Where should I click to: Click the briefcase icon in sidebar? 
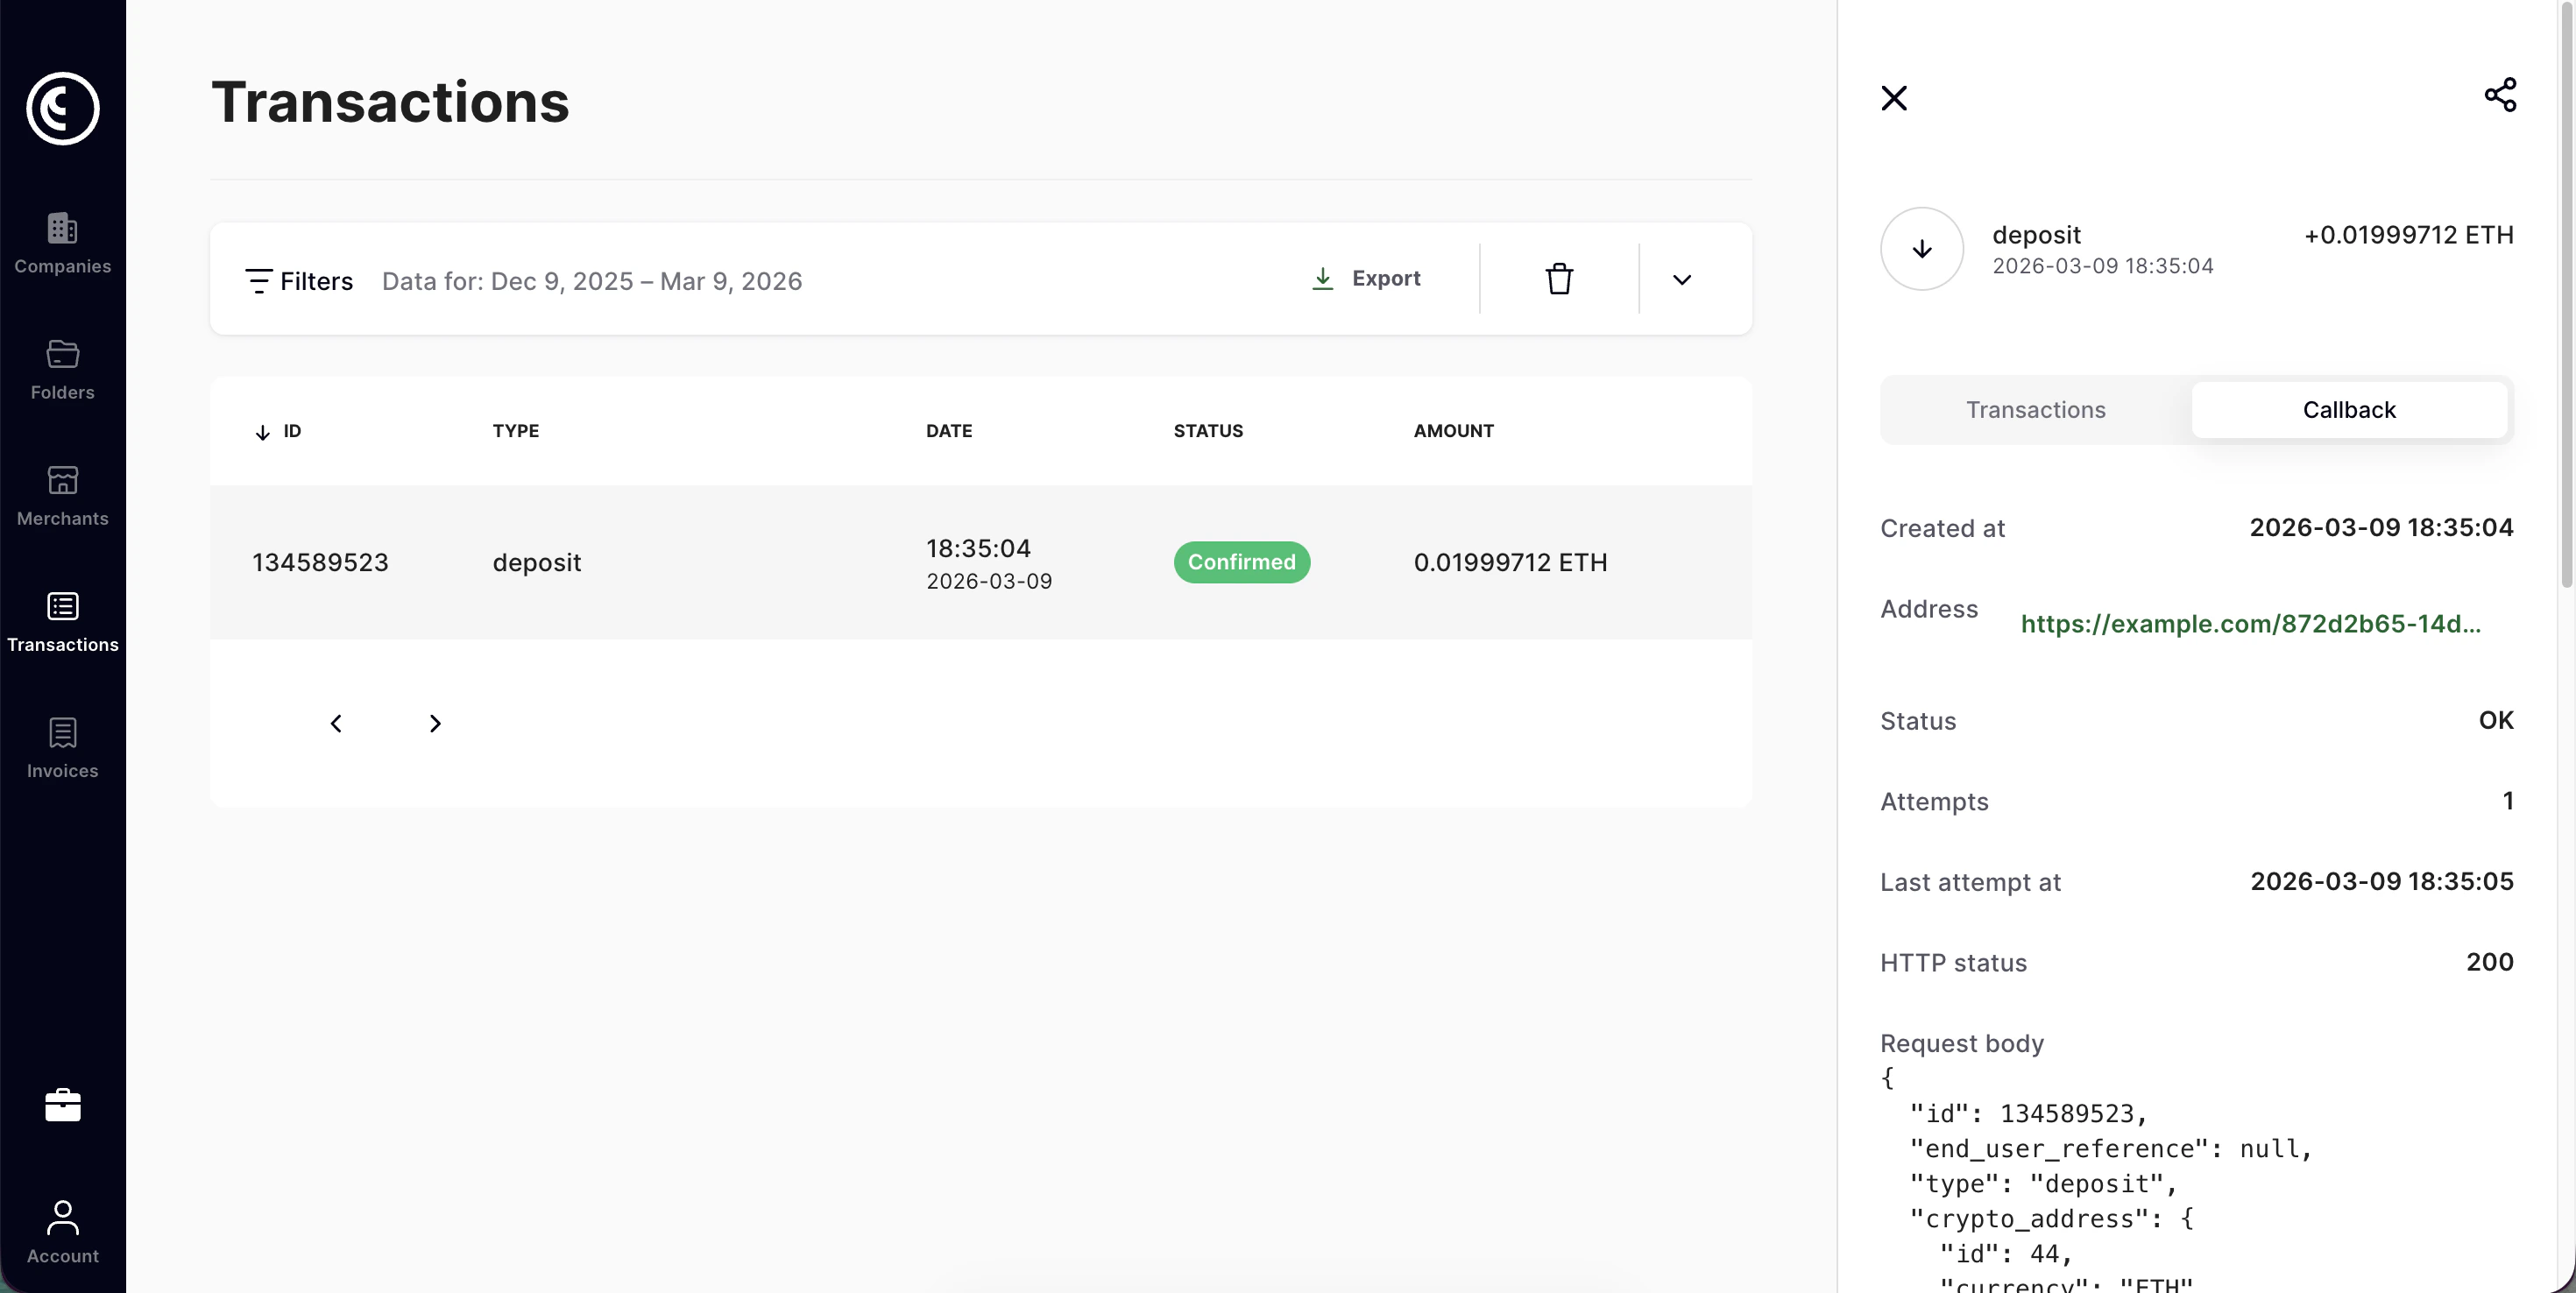[62, 1105]
